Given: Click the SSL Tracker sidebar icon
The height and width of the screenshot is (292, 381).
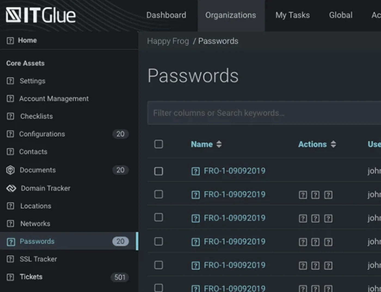Looking at the screenshot, I should click(10, 259).
